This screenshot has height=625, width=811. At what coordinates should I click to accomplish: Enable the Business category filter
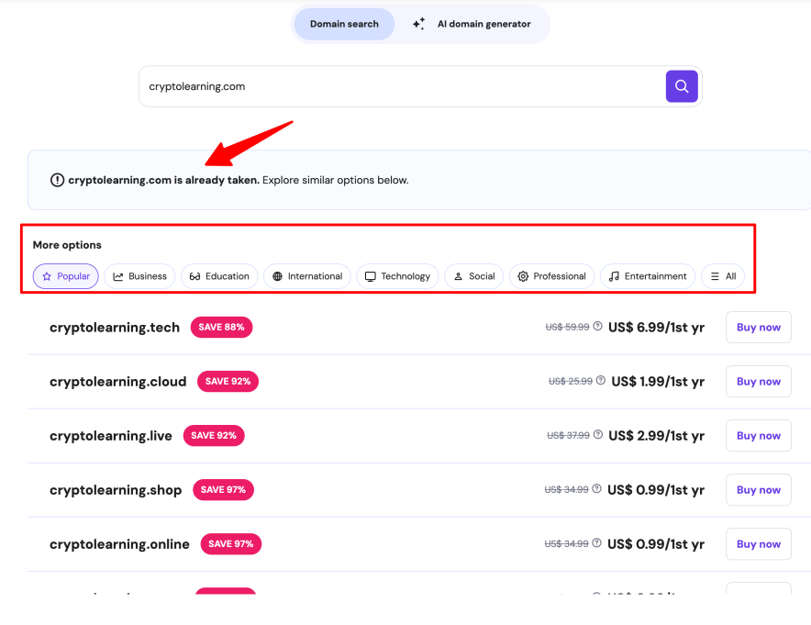(x=139, y=275)
